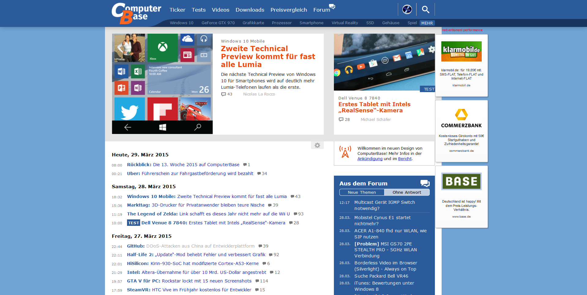This screenshot has height=295, width=587.
Task: Open the Prozessor topic link
Action: (x=282, y=23)
